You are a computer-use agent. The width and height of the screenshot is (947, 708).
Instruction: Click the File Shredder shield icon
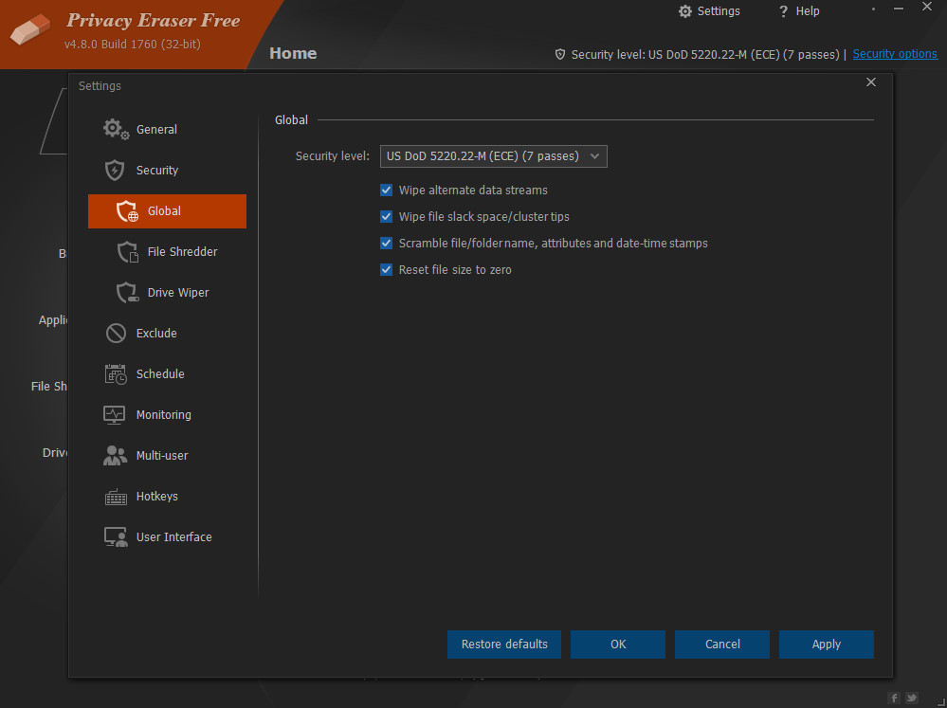pyautogui.click(x=127, y=252)
